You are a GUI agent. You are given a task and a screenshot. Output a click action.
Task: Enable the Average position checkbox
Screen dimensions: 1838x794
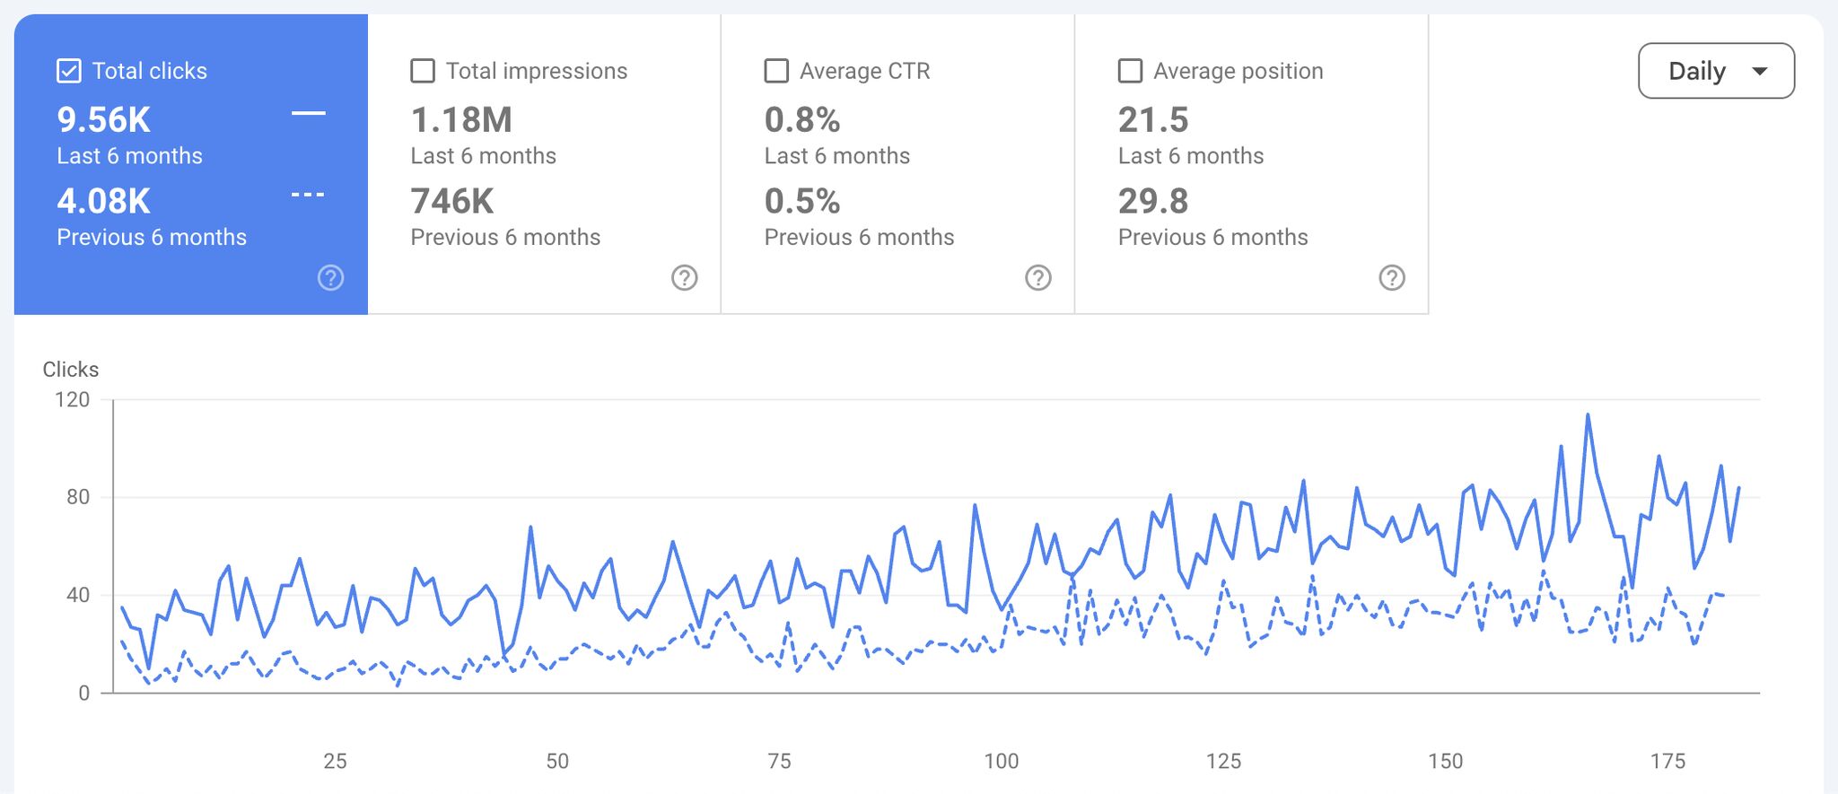pos(1130,70)
